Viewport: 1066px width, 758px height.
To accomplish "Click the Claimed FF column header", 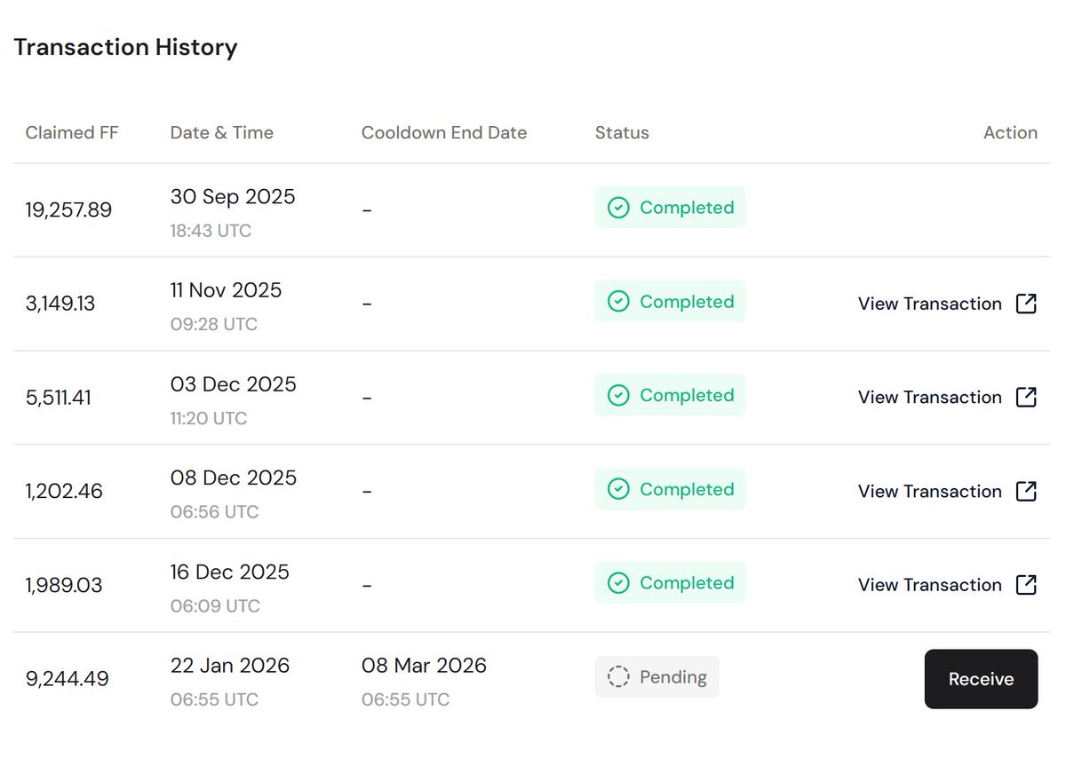I will pos(72,133).
